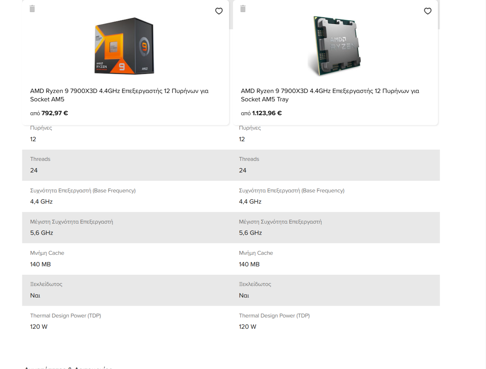Image resolution: width=486 pixels, height=369 pixels.
Task: Remove boxed Ryzen 9 7900X3D from comparison
Action: (x=32, y=9)
